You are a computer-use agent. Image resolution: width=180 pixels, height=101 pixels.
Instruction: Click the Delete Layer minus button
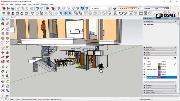tap(148, 58)
